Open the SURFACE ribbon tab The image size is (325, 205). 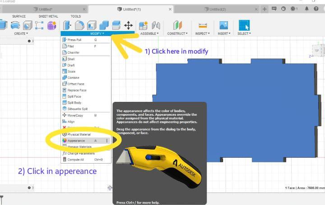(19, 16)
